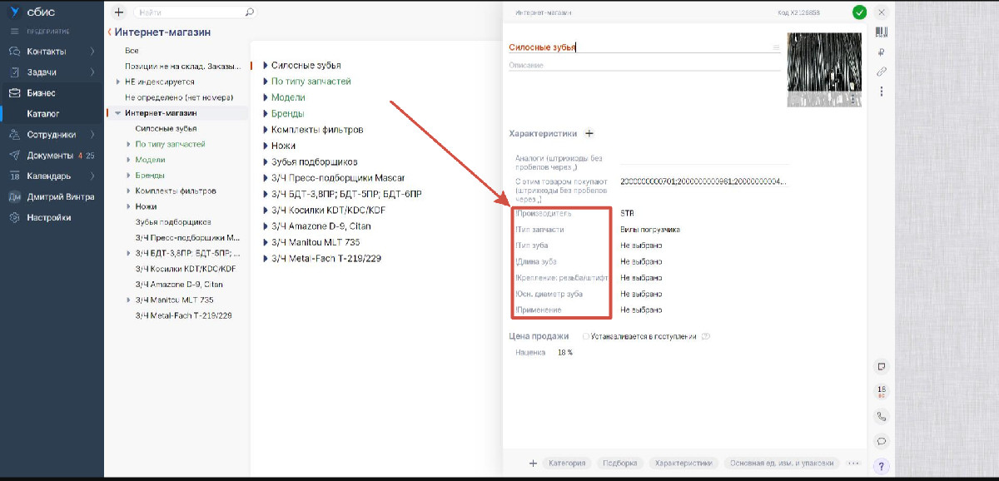Collapse Интернет-магазин tree node
The width and height of the screenshot is (999, 481).
(x=118, y=113)
